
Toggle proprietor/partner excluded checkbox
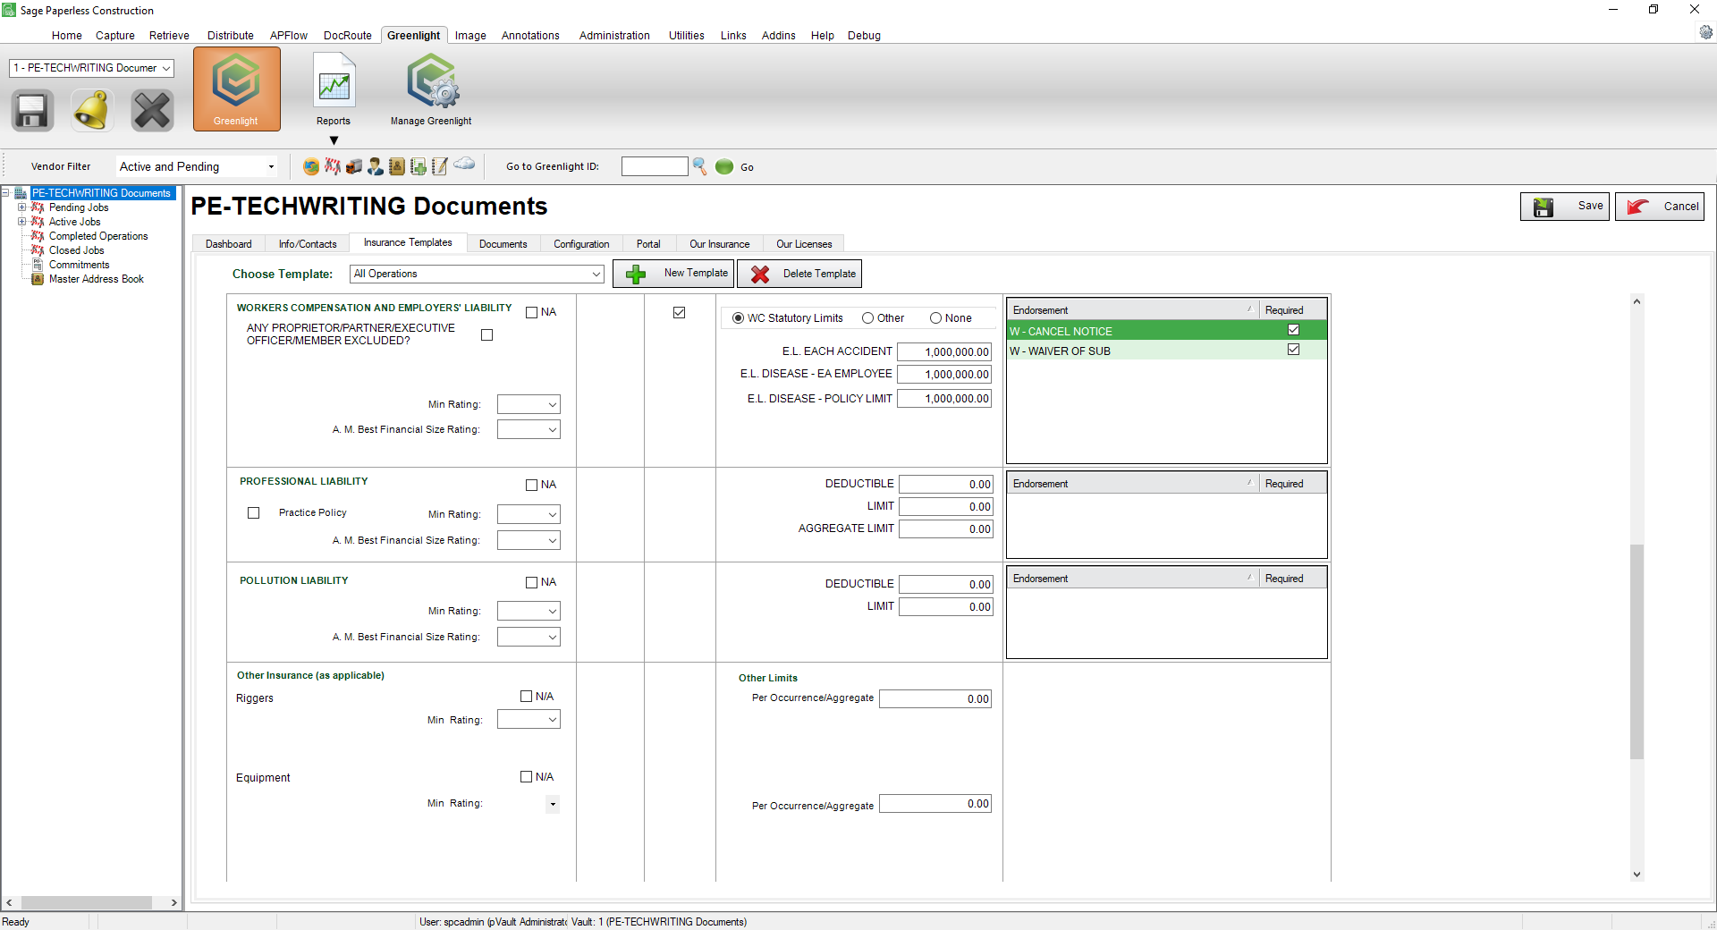click(x=486, y=334)
